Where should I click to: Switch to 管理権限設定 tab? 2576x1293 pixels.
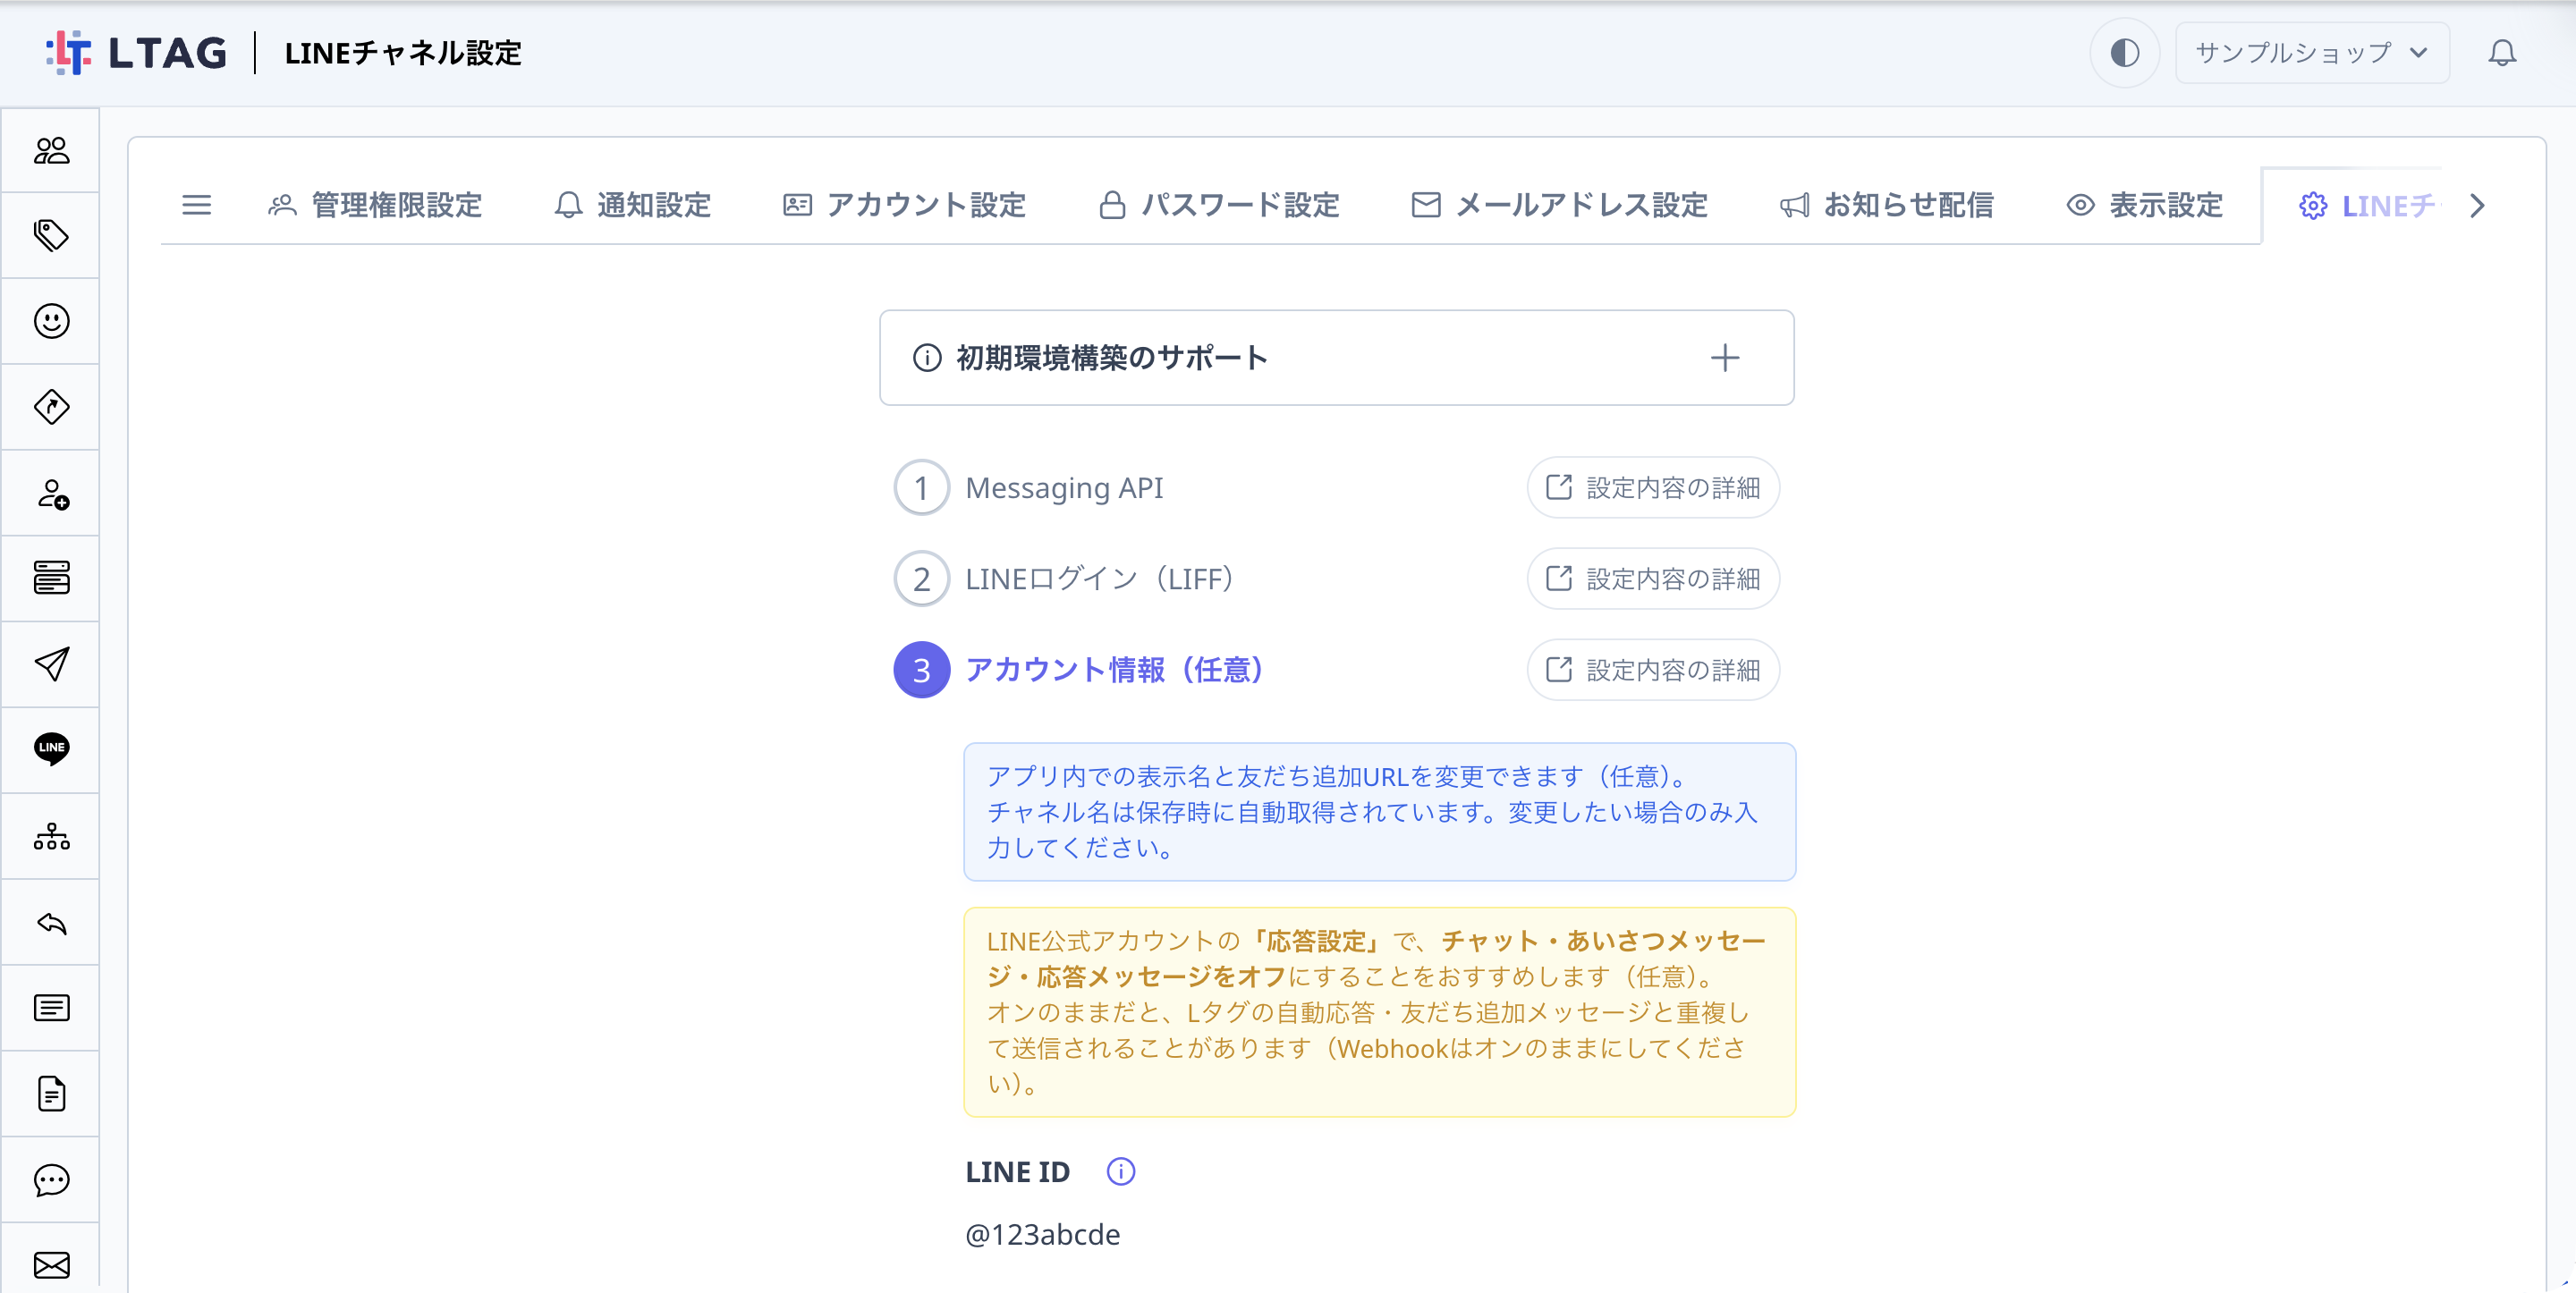tap(374, 205)
